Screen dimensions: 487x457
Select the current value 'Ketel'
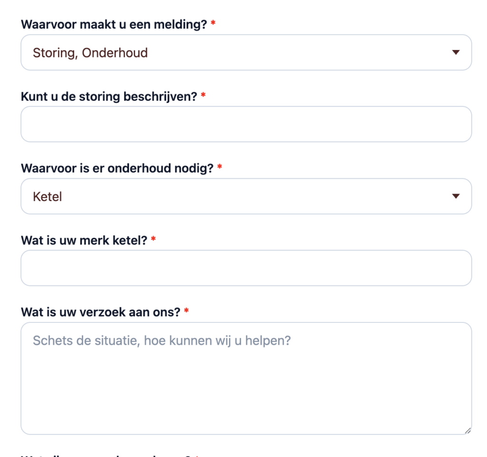pyautogui.click(x=47, y=196)
